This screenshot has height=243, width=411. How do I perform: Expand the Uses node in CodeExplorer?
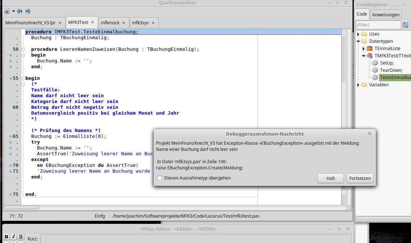pos(359,34)
